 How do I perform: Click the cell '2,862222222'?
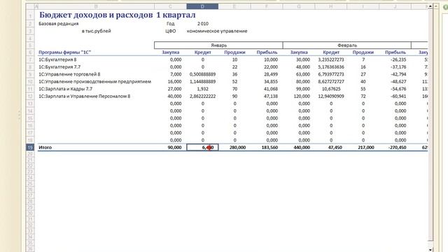tap(202, 97)
